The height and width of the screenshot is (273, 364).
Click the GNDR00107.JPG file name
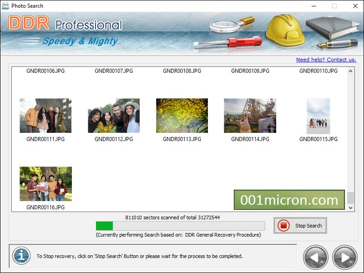114,71
